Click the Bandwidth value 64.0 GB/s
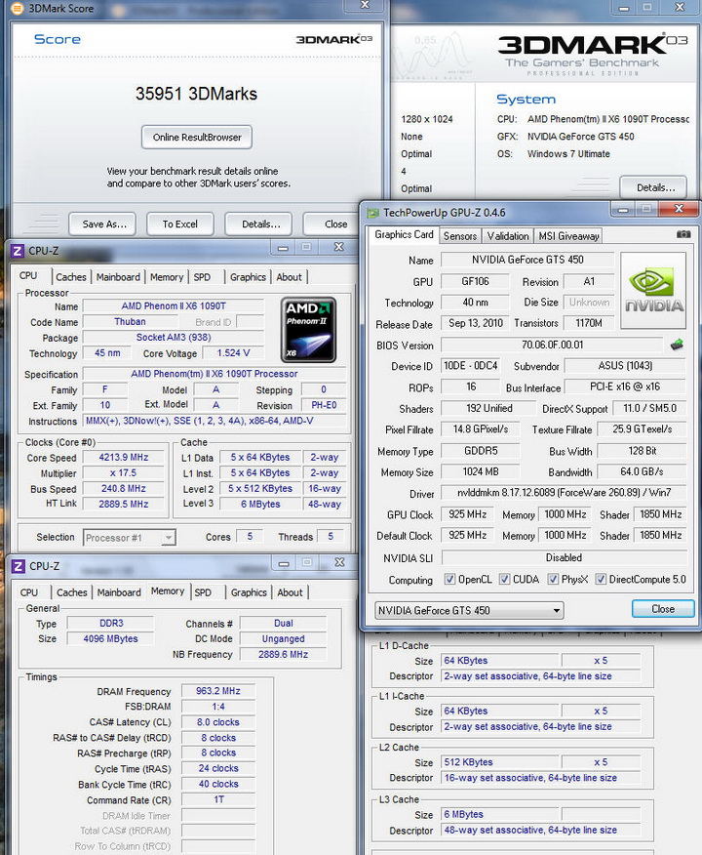Image resolution: width=702 pixels, height=855 pixels. click(642, 471)
